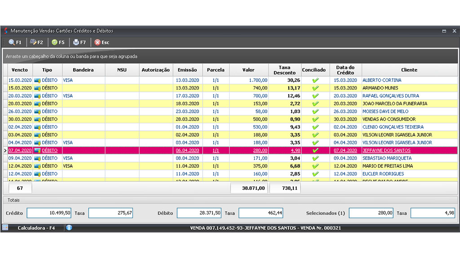This screenshot has height=258, width=460.
Task: Click card icon in MOISES DAVI DE MELO row
Action: pyautogui.click(x=37, y=112)
